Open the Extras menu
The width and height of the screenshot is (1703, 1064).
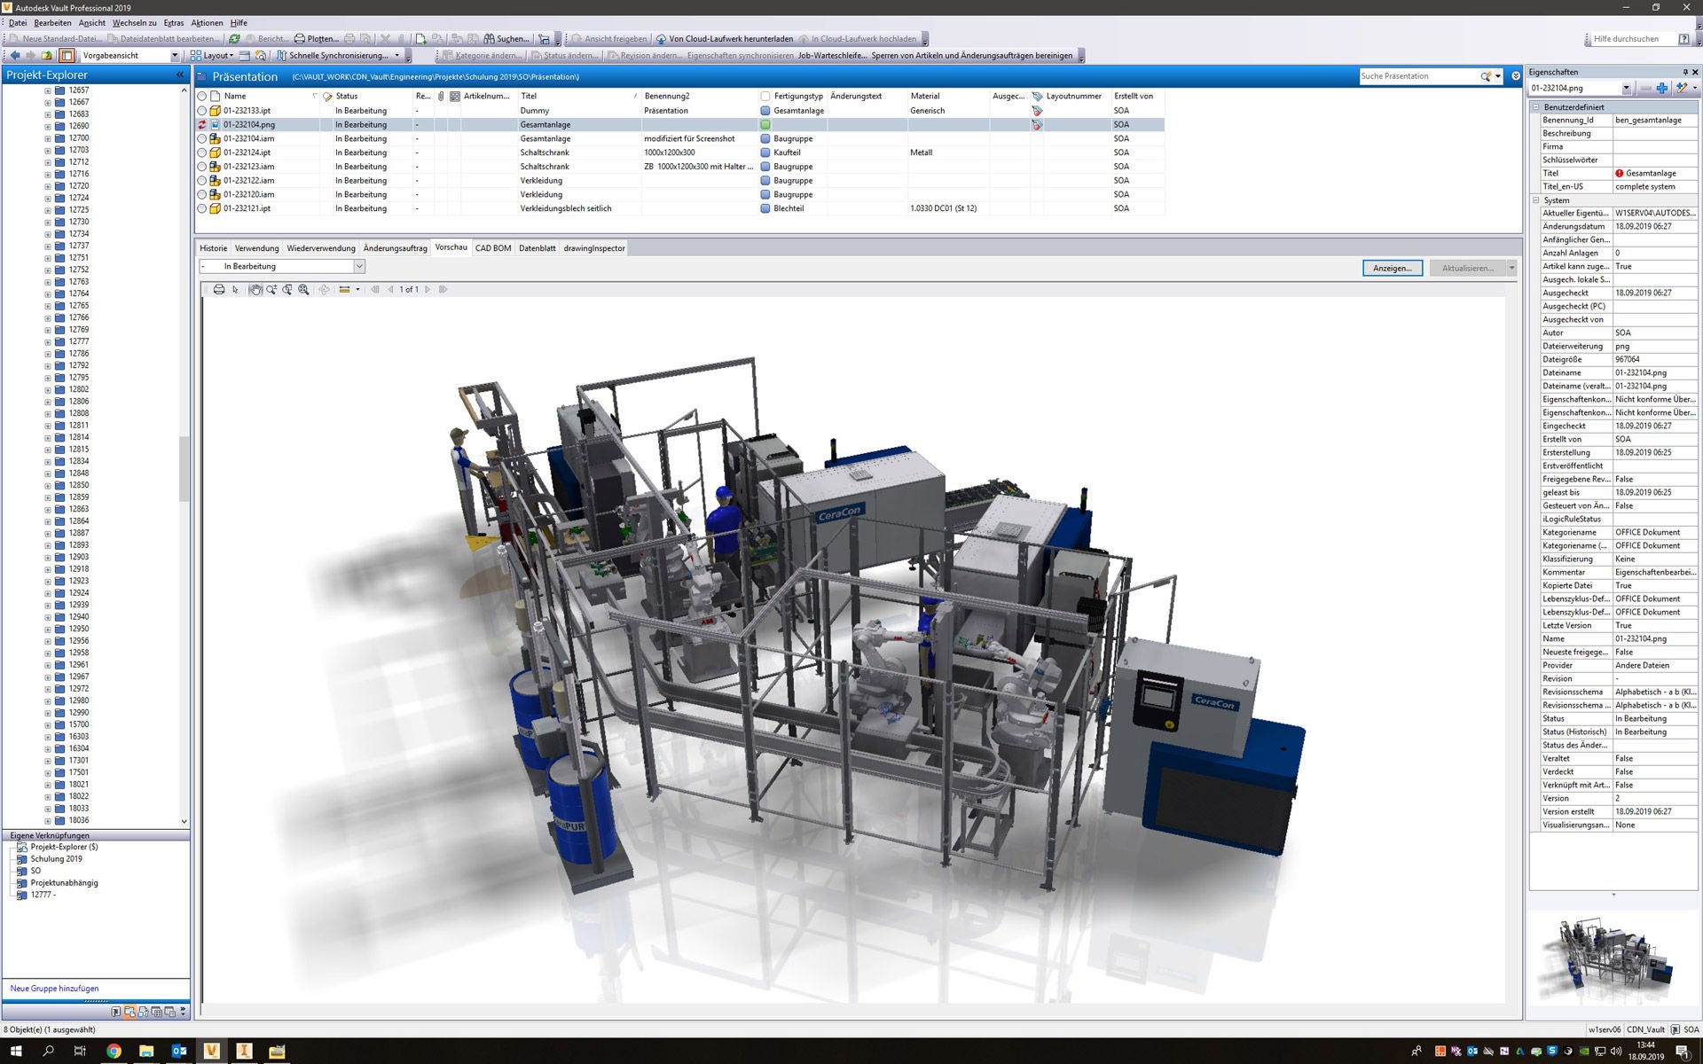point(174,23)
